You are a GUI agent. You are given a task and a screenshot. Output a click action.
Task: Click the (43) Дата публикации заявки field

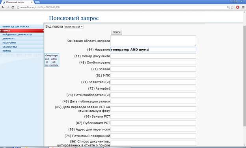pos(153,101)
